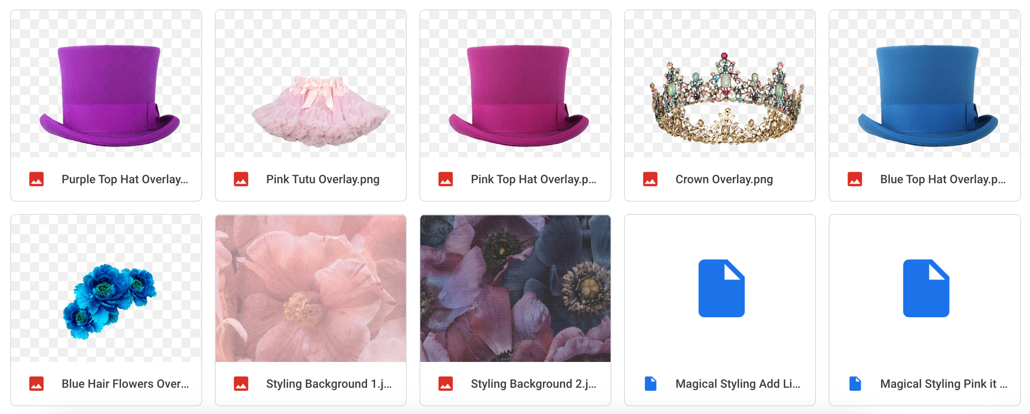Click the image icon beside Blue Top Hat Overlay.png
1030x414 pixels.
click(x=855, y=179)
